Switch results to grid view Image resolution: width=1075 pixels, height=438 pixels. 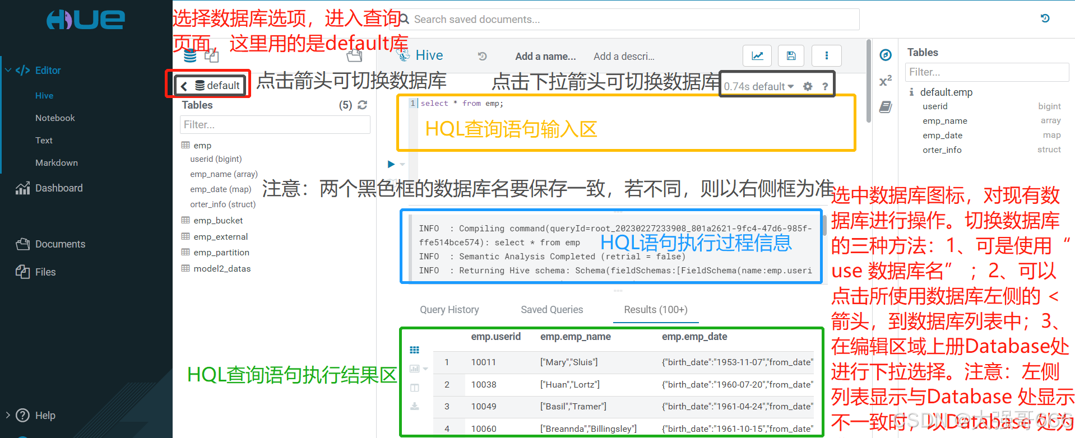[x=414, y=350]
